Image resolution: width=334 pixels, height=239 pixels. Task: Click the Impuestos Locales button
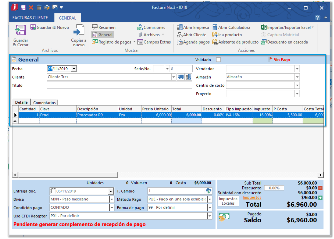point(228,201)
